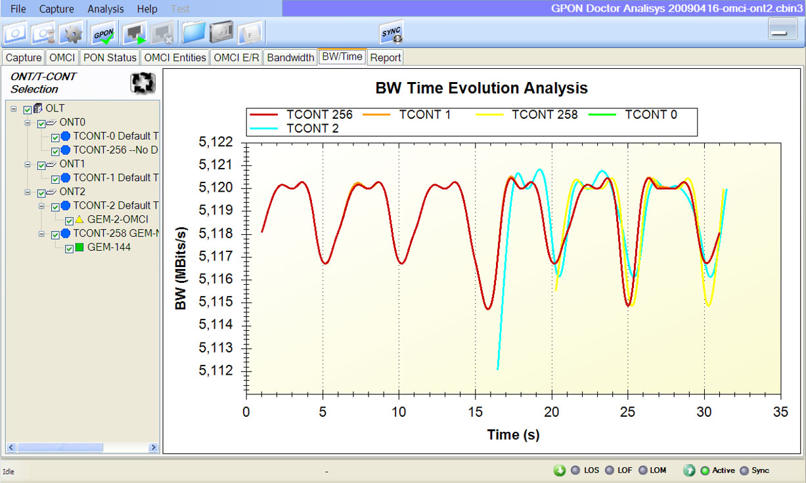This screenshot has height=483, width=806.
Task: Collapse the ONT2 tree node
Action: pos(28,192)
